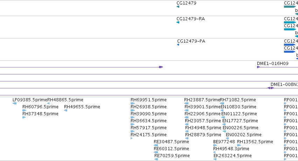The image size is (298, 161).
Task: Click the DME1-016H09 clone arrow marker
Action: pyautogui.click(x=258, y=67)
